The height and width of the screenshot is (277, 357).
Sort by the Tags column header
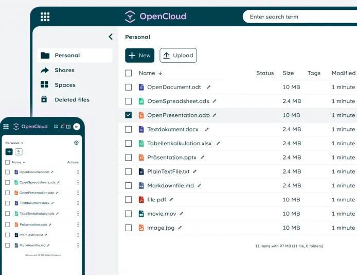(314, 73)
